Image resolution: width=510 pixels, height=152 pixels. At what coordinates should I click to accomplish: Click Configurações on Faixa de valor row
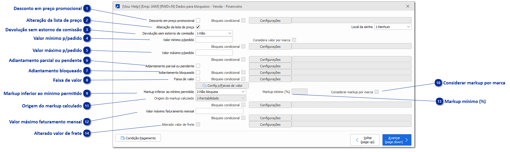(x=270, y=79)
